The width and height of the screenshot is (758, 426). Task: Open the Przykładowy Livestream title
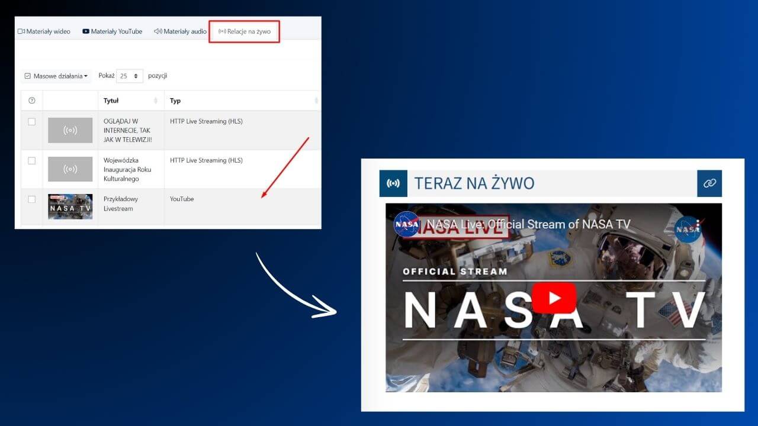pos(121,204)
